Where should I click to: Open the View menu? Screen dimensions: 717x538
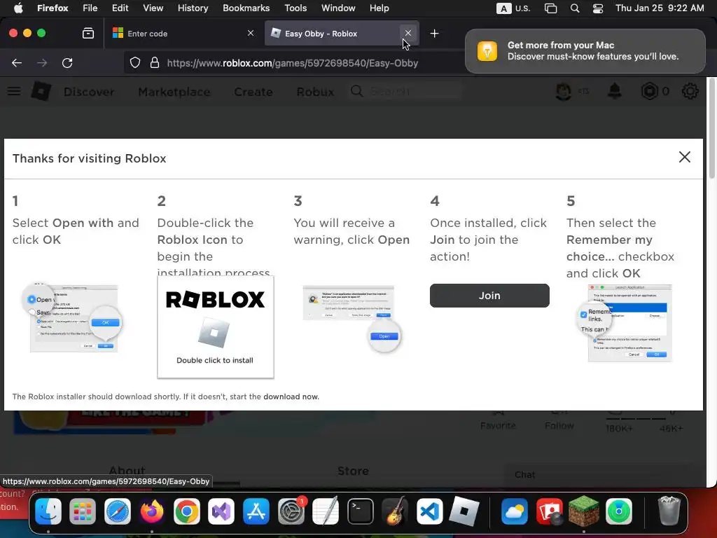click(x=153, y=8)
